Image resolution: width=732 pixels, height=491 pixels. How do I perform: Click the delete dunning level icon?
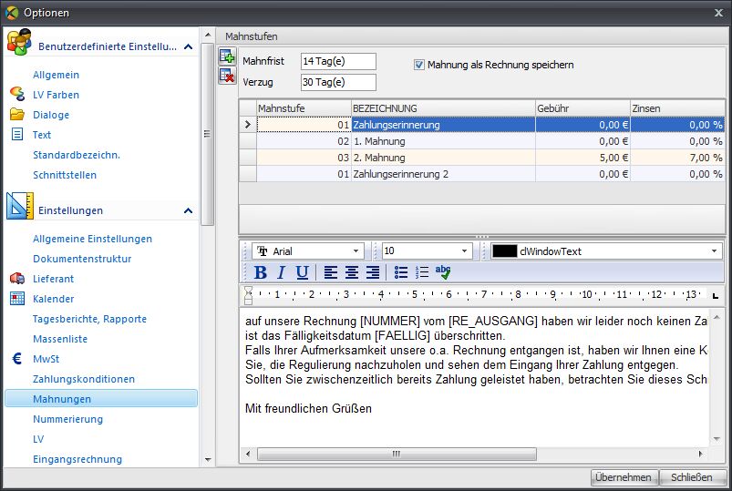(227, 76)
